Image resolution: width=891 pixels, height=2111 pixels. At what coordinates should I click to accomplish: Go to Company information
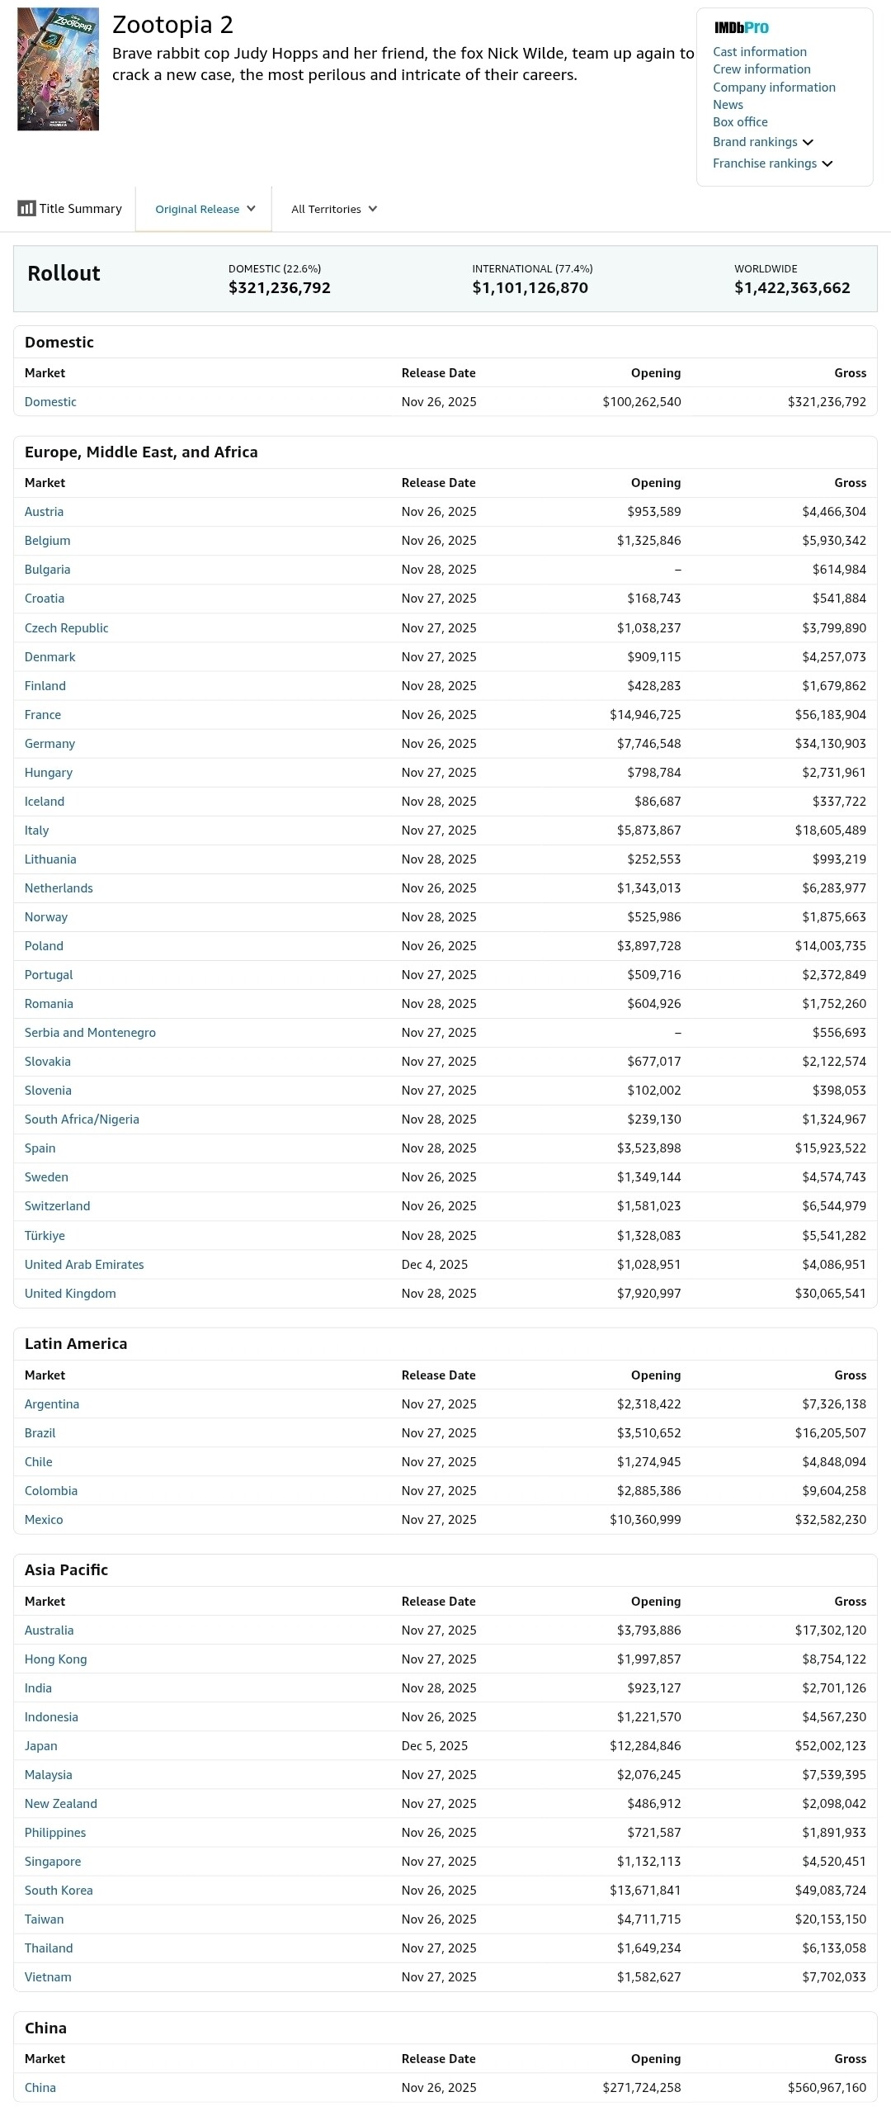(773, 88)
